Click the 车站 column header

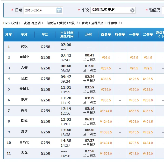coord(24,35)
